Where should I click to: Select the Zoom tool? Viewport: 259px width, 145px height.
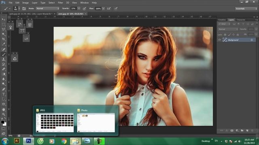click(4, 114)
